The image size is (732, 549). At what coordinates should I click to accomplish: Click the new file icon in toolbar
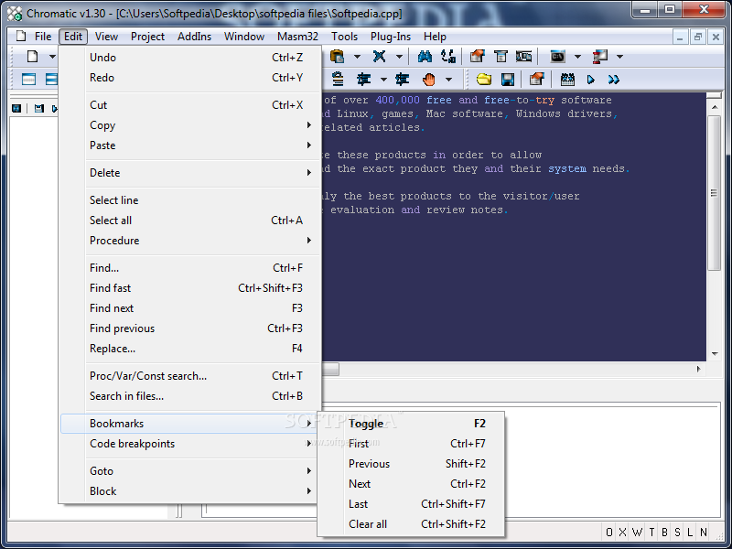coord(32,57)
